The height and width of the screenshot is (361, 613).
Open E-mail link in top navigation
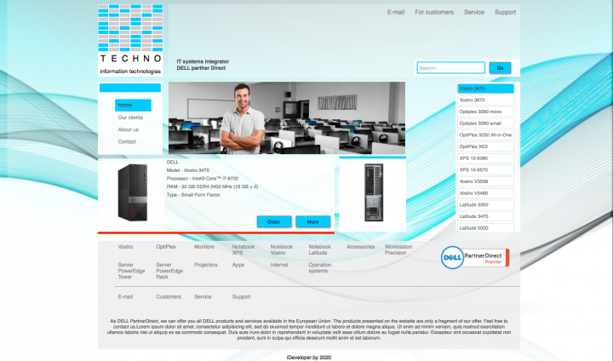(x=396, y=12)
